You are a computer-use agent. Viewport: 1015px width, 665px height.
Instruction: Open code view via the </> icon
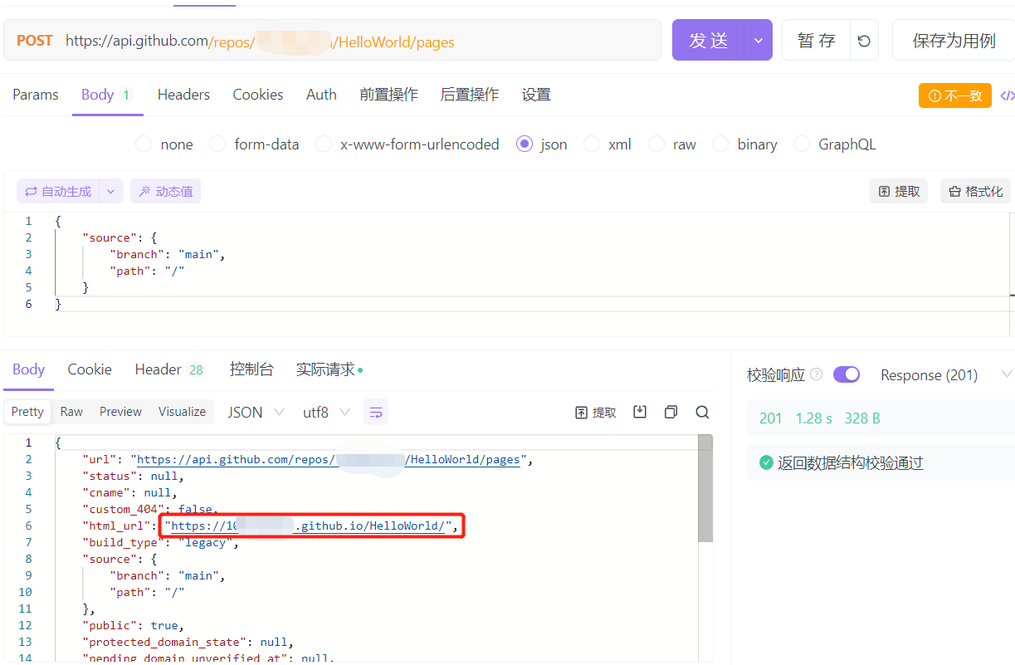click(x=1009, y=95)
